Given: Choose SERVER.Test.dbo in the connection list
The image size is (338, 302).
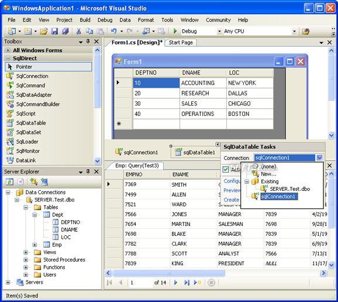Looking at the screenshot, I should tap(289, 189).
